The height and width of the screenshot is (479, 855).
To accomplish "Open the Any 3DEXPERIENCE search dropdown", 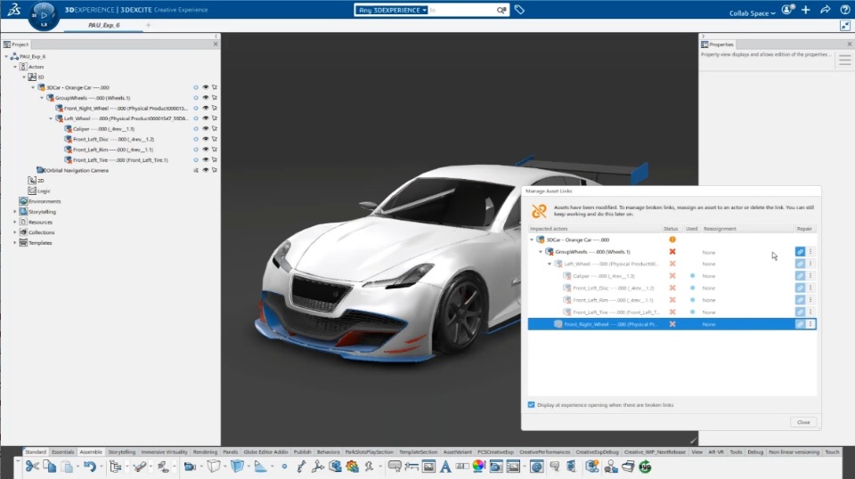I will [x=392, y=10].
